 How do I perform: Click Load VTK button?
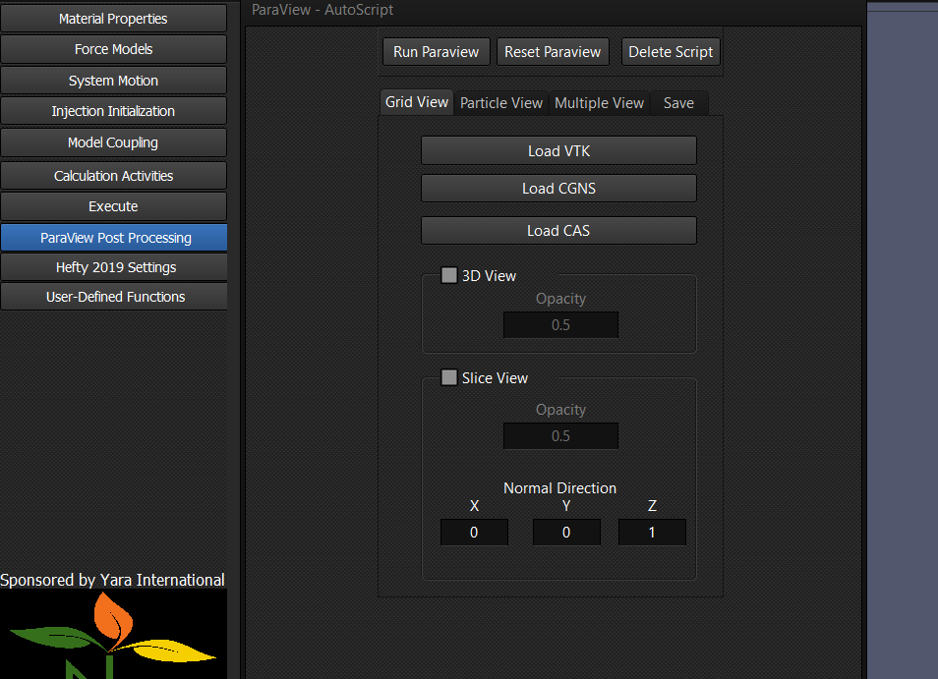558,150
